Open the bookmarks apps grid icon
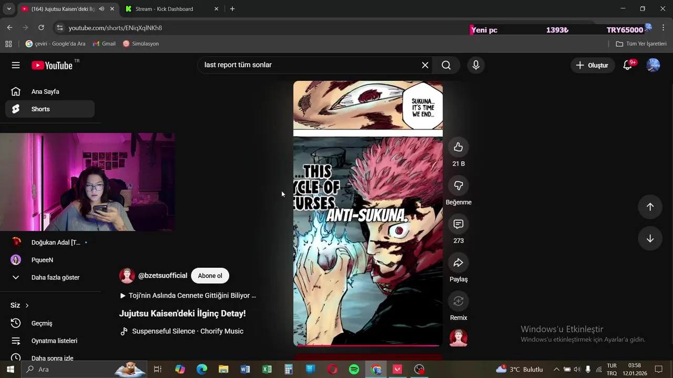The height and width of the screenshot is (378, 673). coord(8,44)
